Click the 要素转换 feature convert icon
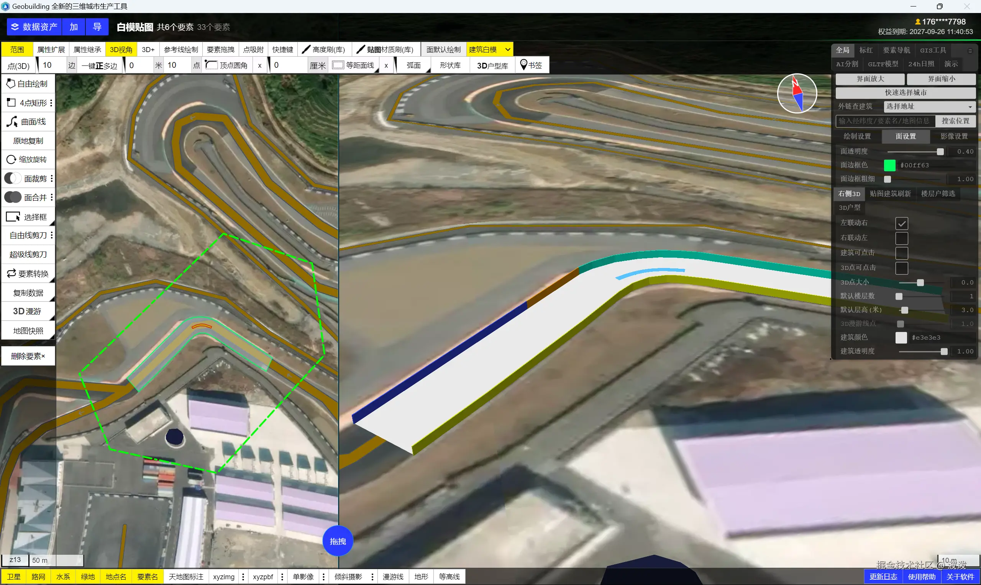 [x=11, y=274]
